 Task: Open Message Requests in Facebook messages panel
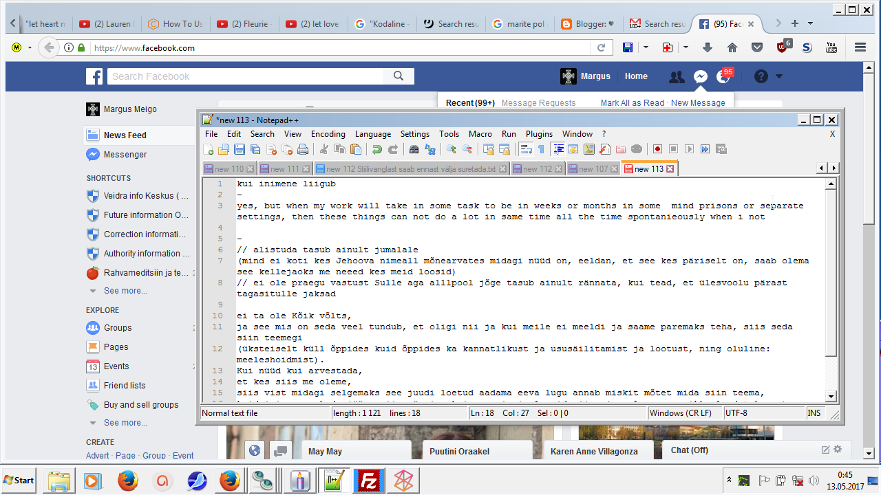point(538,103)
